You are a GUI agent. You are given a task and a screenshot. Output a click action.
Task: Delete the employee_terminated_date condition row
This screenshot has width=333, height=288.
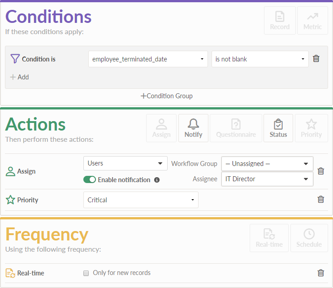tap(316, 59)
